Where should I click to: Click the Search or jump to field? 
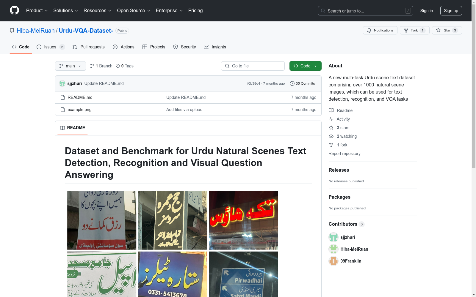coord(366,11)
